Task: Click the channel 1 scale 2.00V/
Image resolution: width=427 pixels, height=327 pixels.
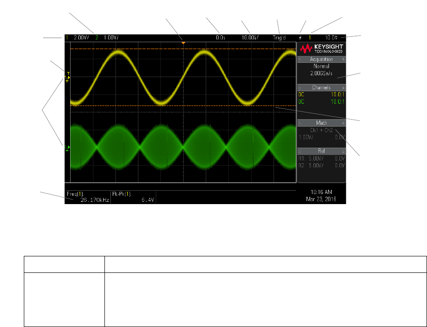Action: pos(82,38)
